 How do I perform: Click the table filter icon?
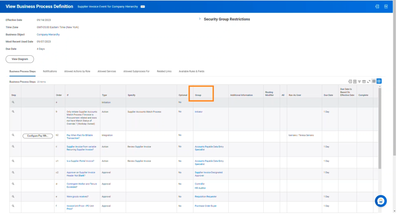(359, 82)
